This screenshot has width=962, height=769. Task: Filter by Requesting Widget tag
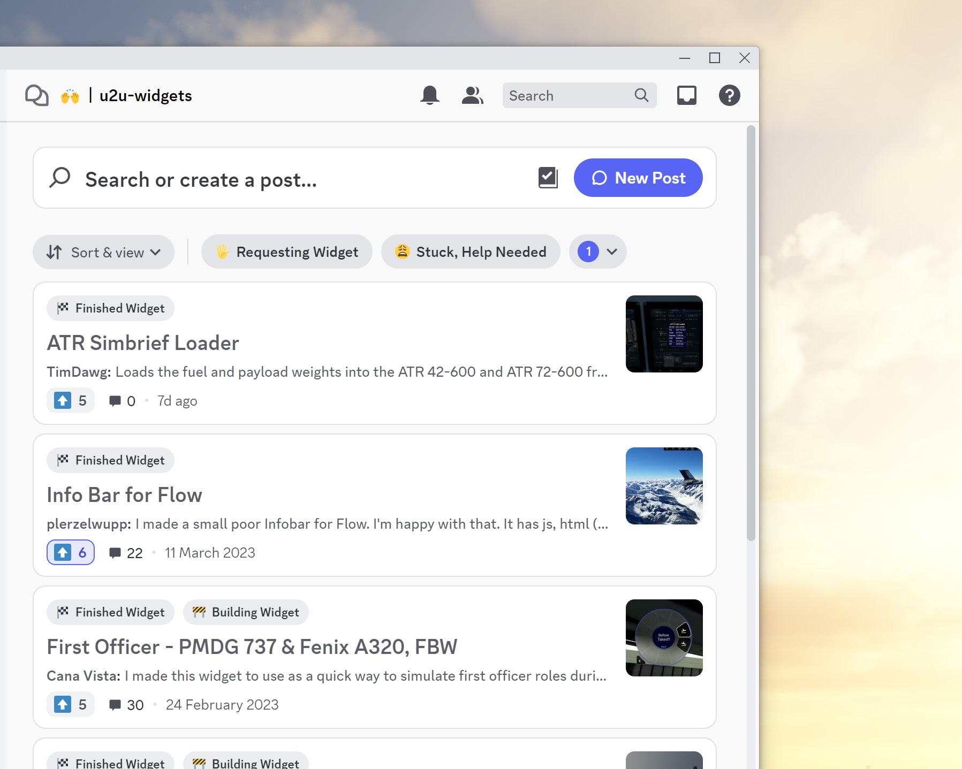(x=287, y=252)
